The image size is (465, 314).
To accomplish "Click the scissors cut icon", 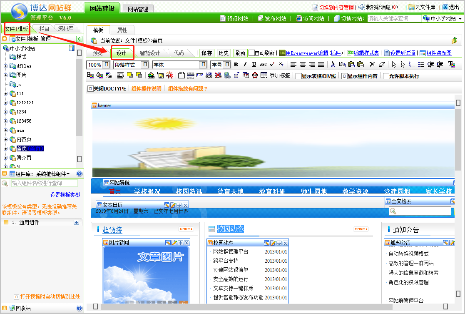I will tap(333, 65).
